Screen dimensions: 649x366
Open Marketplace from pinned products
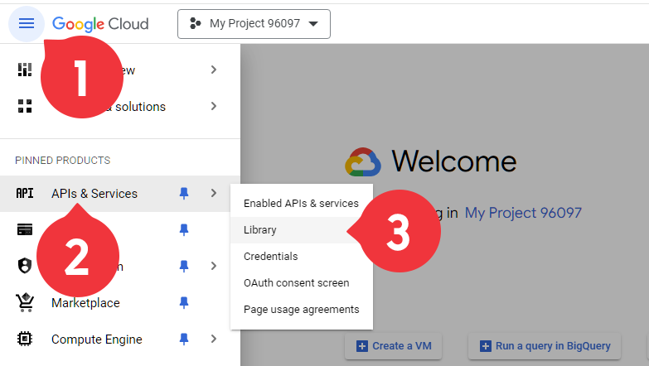click(85, 303)
